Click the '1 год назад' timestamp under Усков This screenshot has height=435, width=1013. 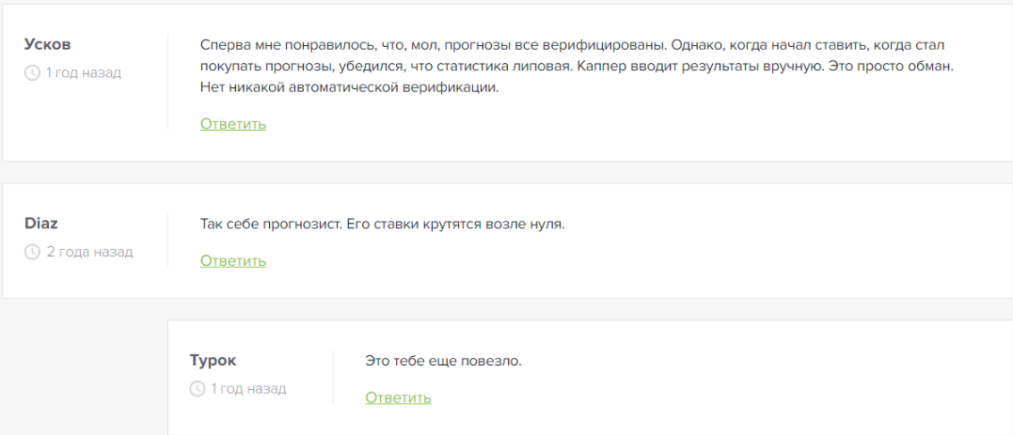[x=83, y=72]
